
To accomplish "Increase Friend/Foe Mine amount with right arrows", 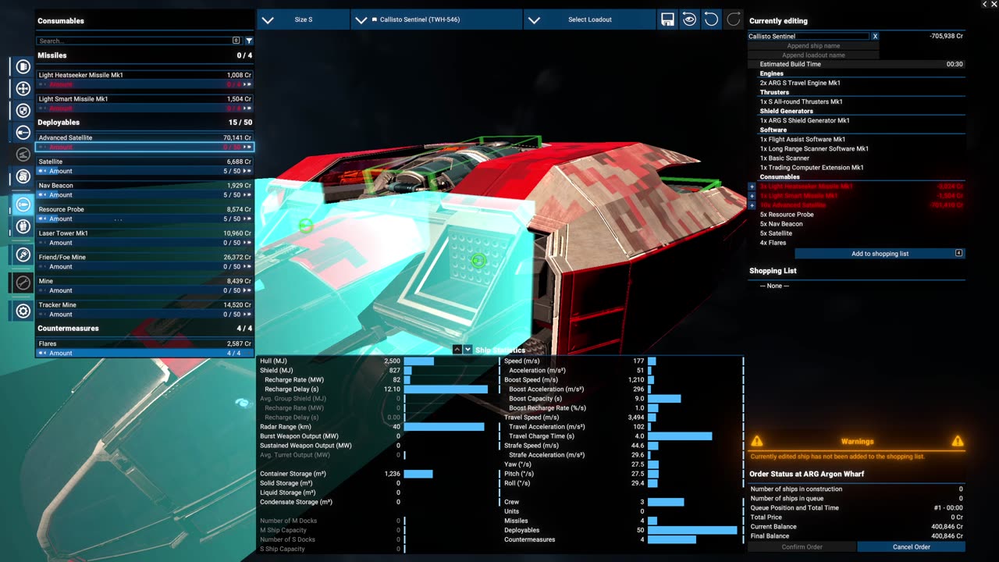I will (248, 267).
